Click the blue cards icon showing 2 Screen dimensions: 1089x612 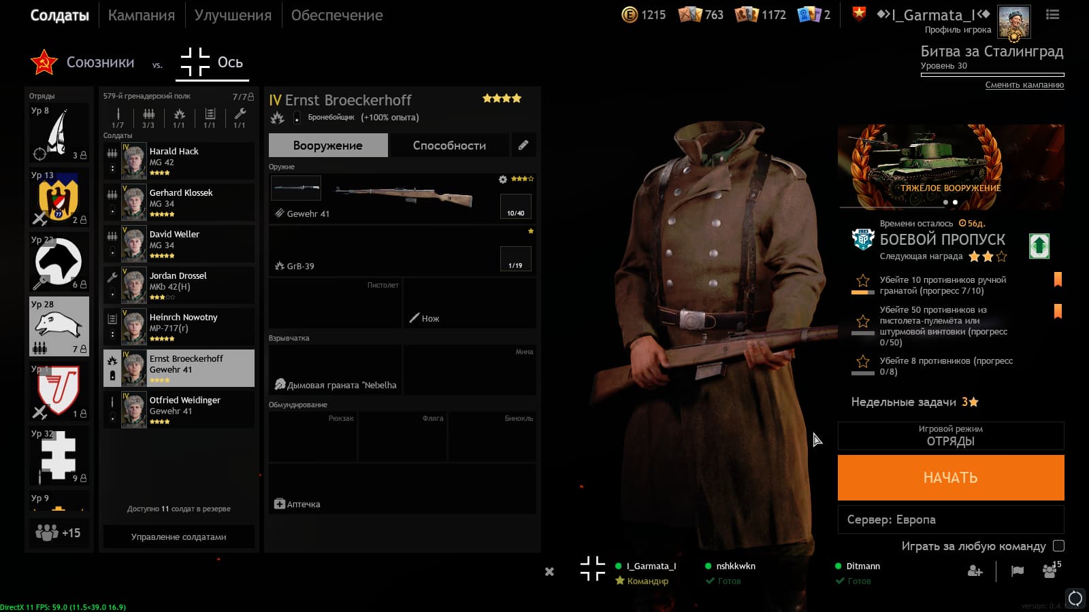click(809, 14)
